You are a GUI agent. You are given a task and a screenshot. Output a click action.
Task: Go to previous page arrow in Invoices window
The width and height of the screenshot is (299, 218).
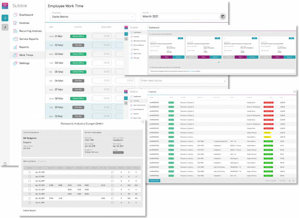click(290, 181)
